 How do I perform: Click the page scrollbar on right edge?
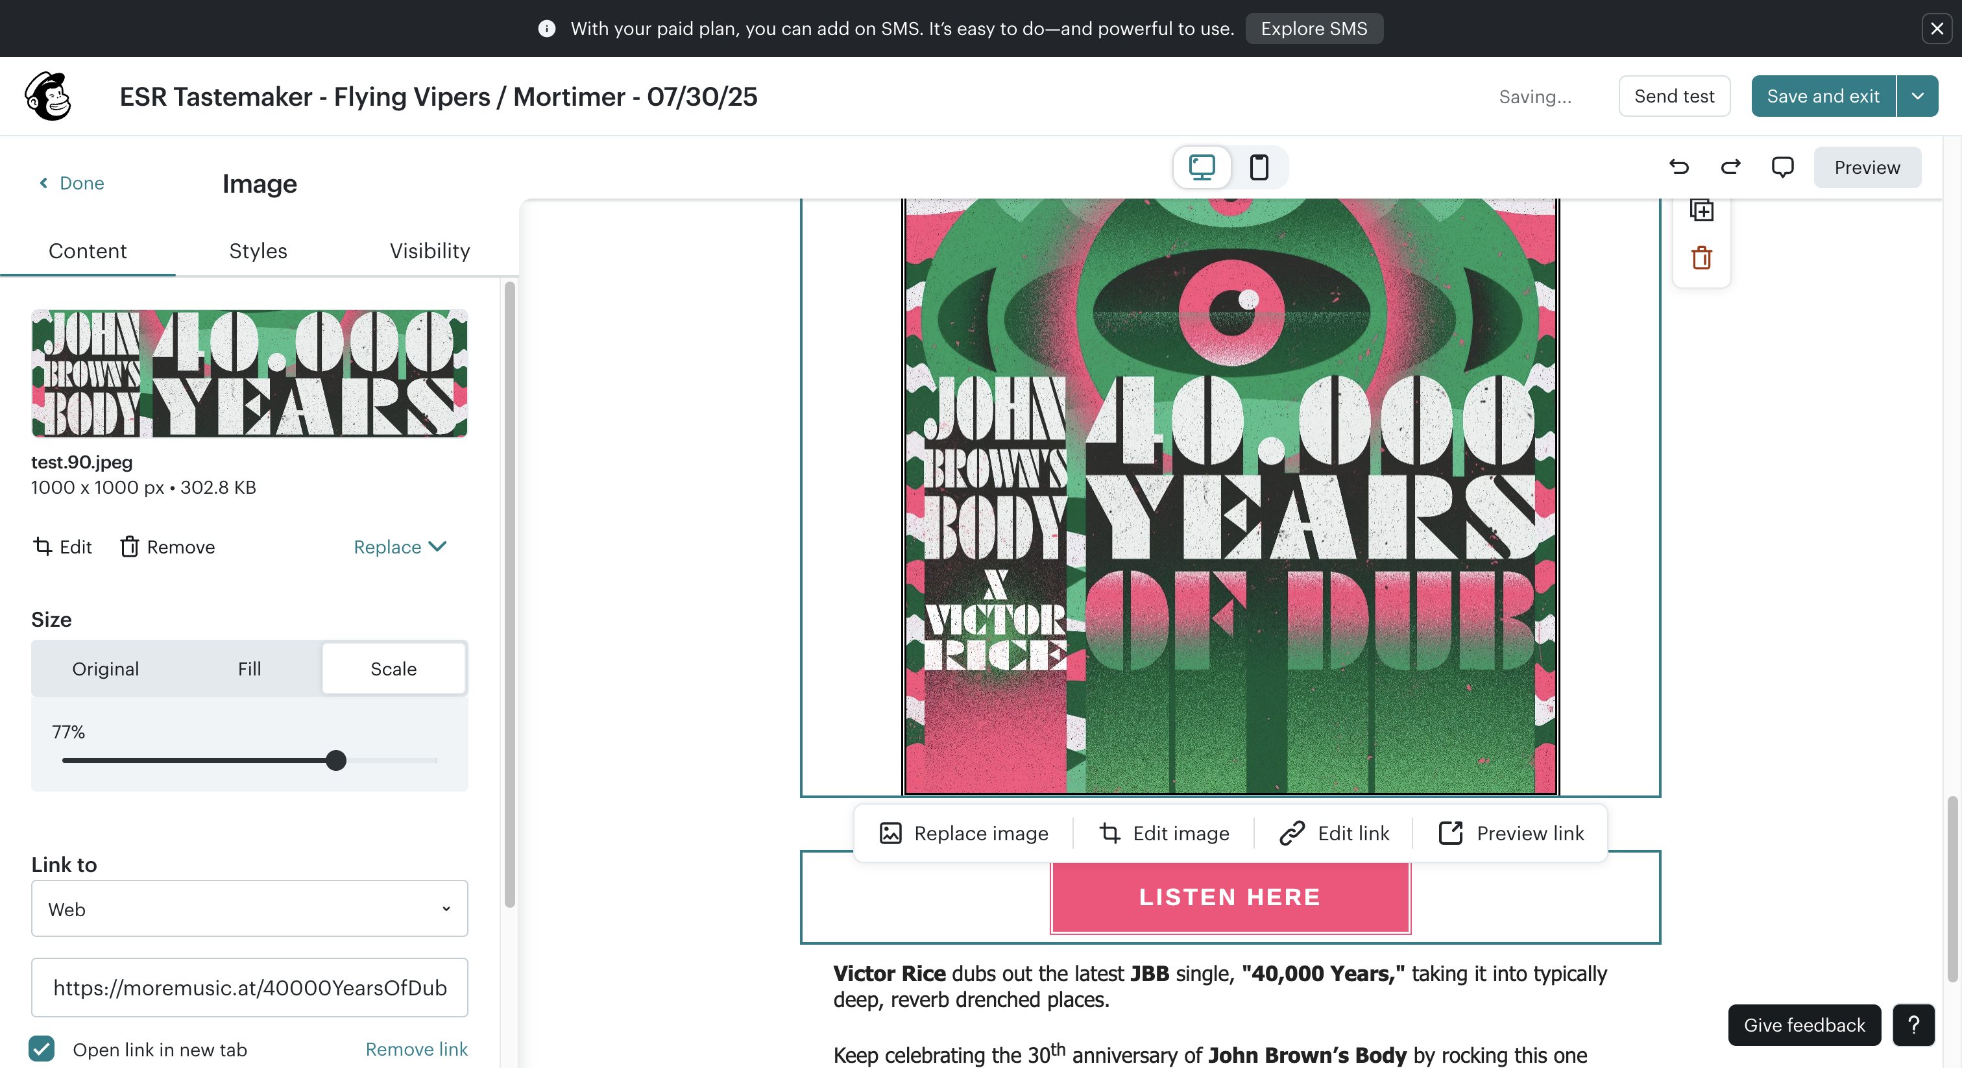coord(1953,888)
